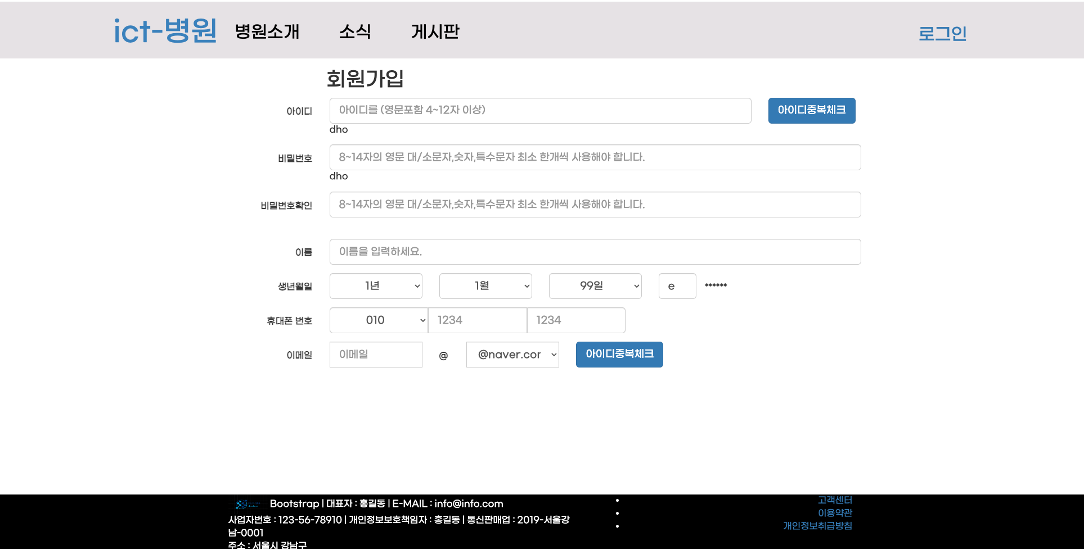Viewport: 1084px width, 549px height.
Task: Open the @naver.com email domain dropdown
Action: coord(512,354)
